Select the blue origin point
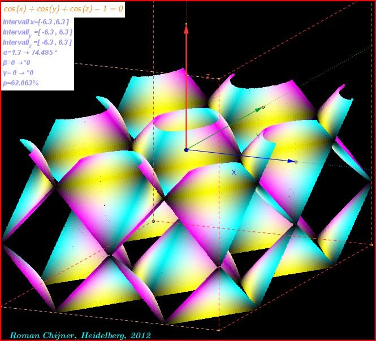Viewport: 376px width, 341px height. pyautogui.click(x=186, y=150)
